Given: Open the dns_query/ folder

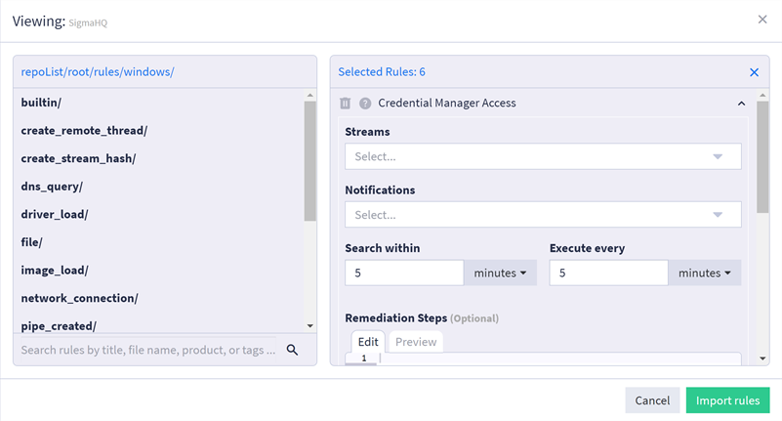Looking at the screenshot, I should click(x=52, y=187).
